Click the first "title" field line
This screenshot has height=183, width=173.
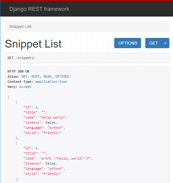coord(35,112)
